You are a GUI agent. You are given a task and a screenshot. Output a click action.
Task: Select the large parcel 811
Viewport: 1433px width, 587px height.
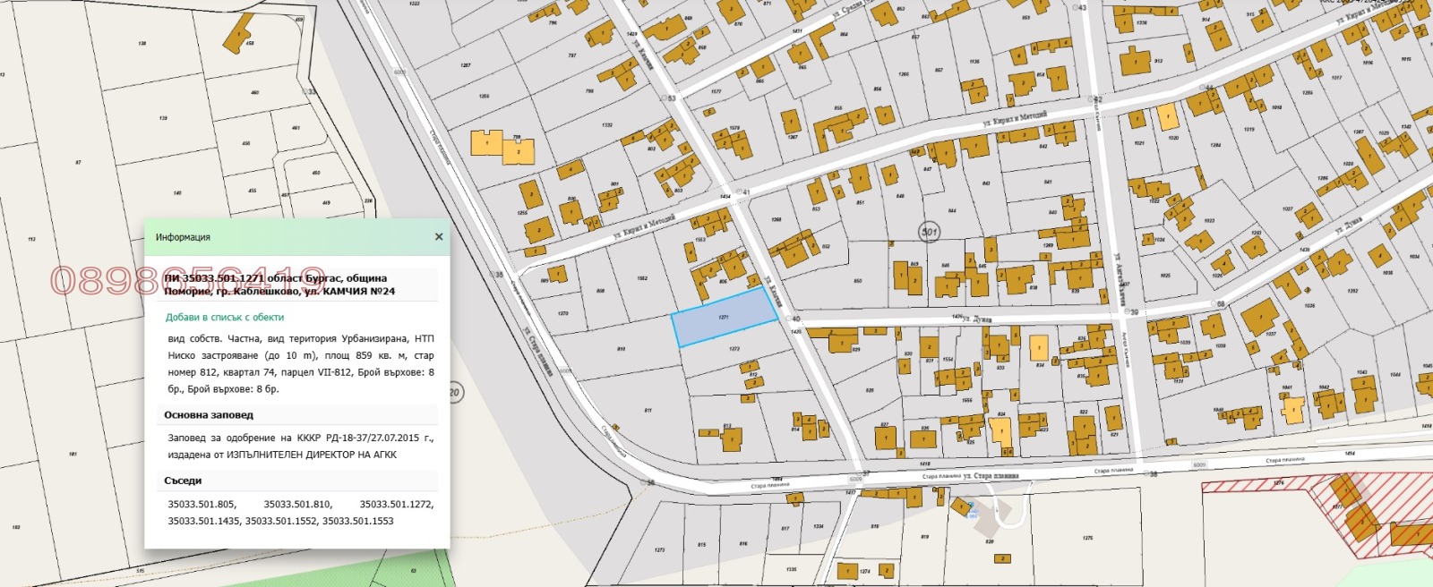coord(647,411)
